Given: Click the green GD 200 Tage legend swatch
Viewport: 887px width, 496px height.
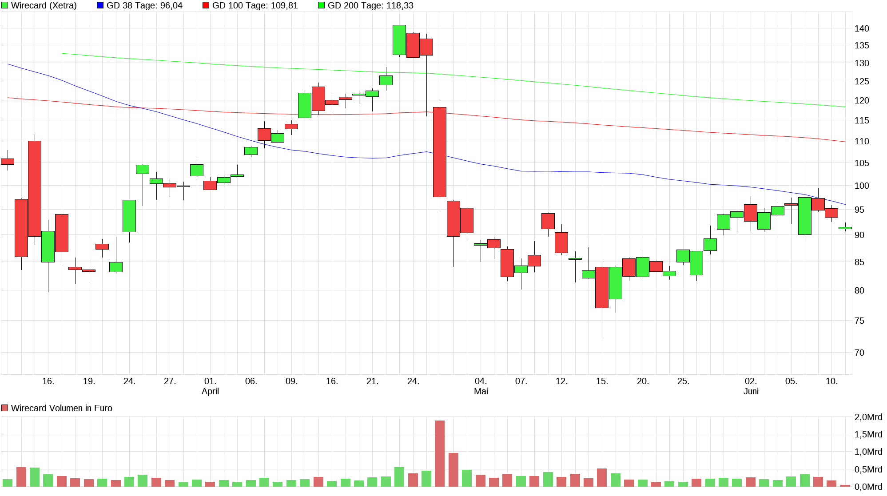Looking at the screenshot, I should pyautogui.click(x=321, y=5).
